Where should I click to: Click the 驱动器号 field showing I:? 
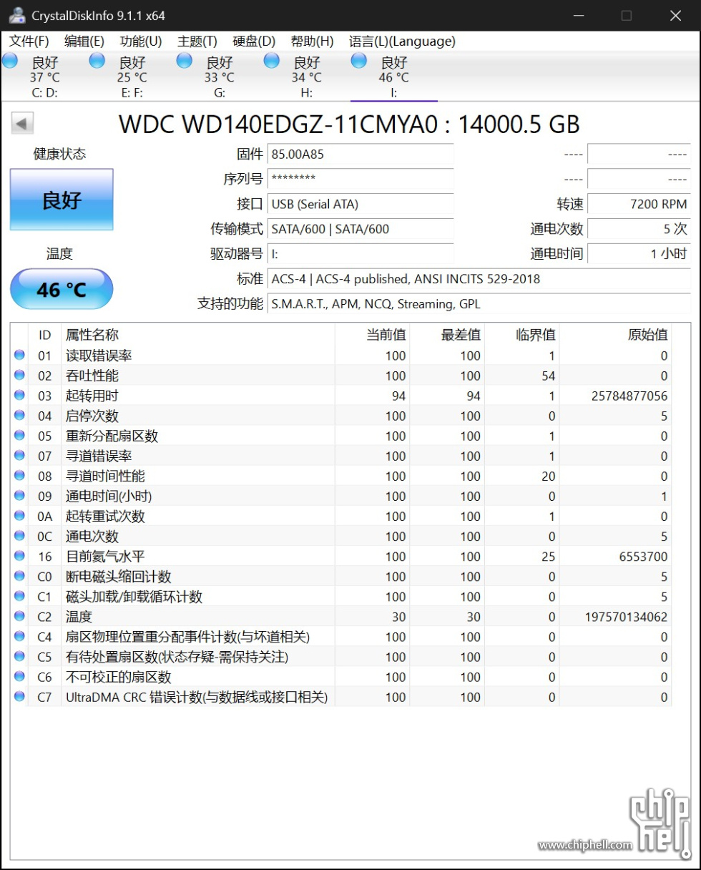click(361, 253)
